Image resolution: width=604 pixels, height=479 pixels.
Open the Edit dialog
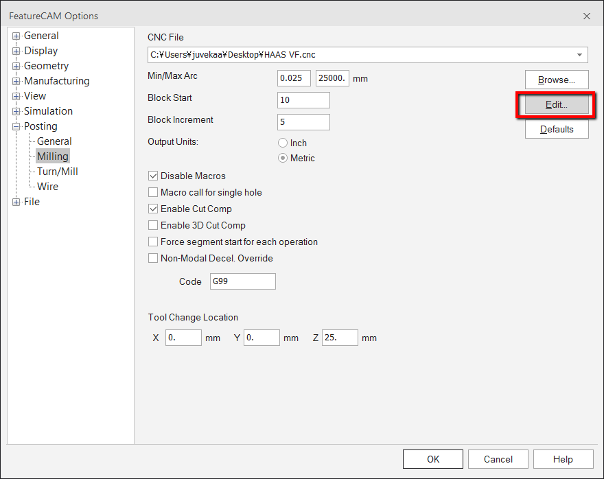pos(557,104)
